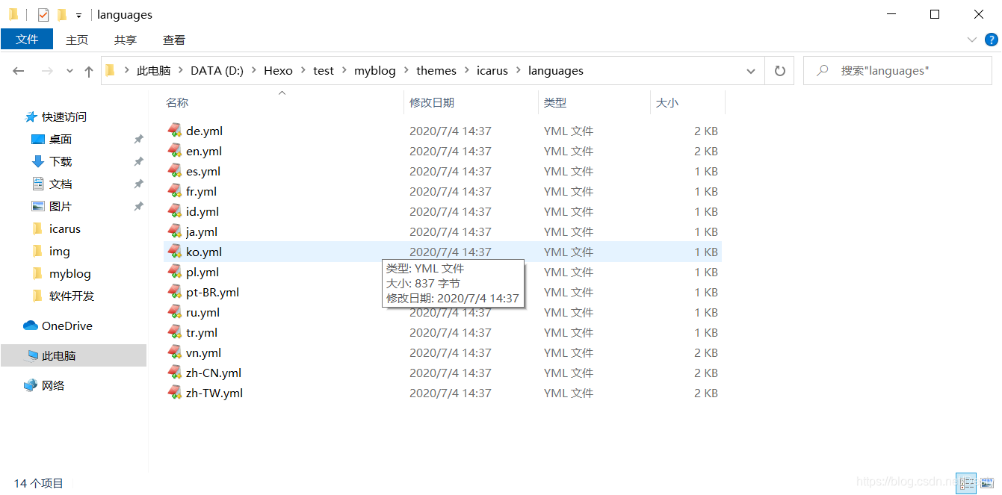The image size is (1002, 495).
Task: Navigate to icarus in breadcrumb
Action: coord(492,71)
